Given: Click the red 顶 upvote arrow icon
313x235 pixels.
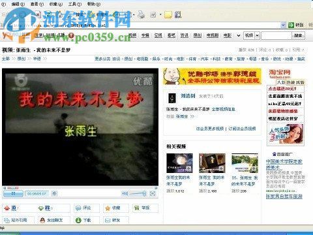Looking at the screenshot, I should point(7,208).
